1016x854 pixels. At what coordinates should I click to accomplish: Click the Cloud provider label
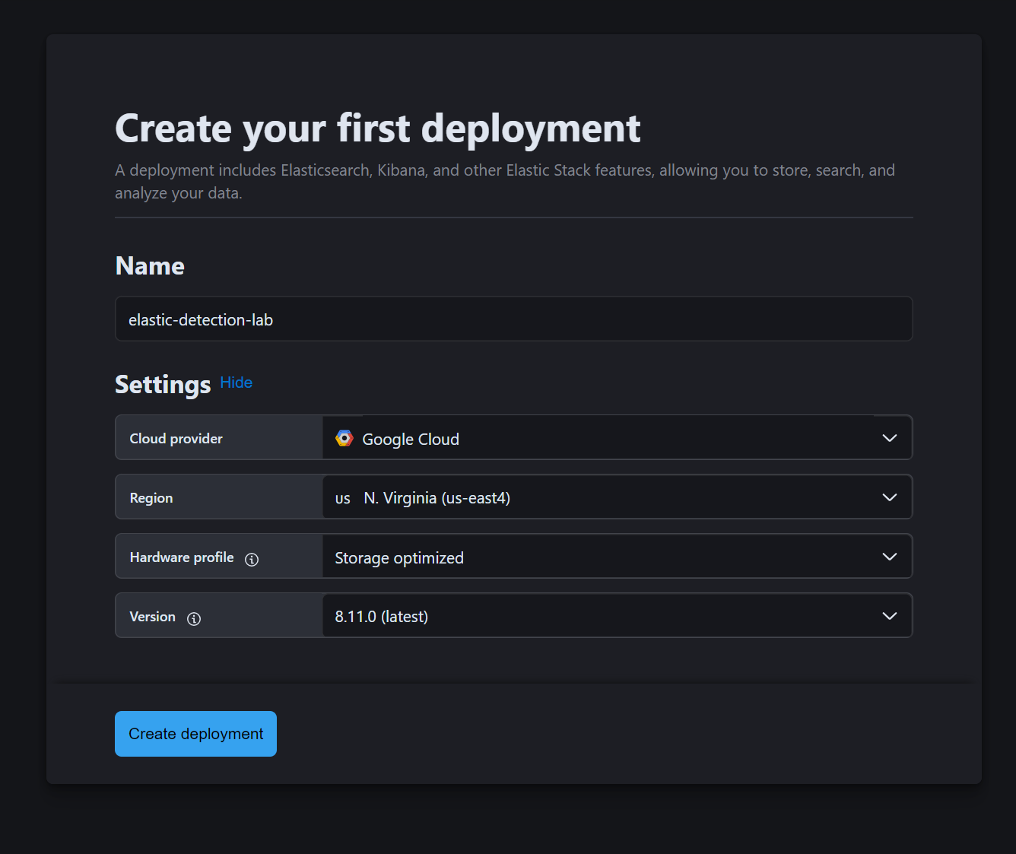pos(176,439)
